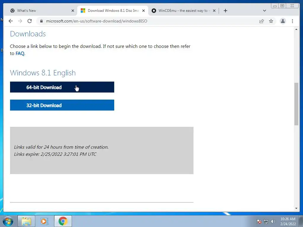Click the Links expire date text
Image resolution: width=303 pixels, height=227 pixels.
(55, 154)
